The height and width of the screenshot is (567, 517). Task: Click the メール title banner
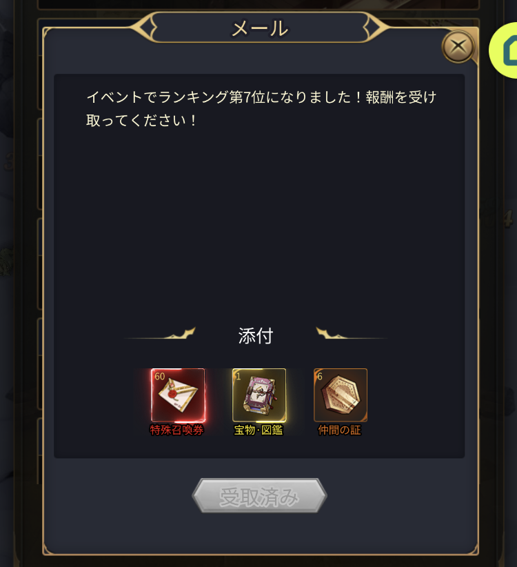[x=260, y=28]
